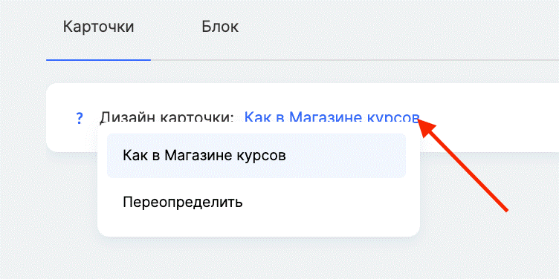
Task: Click the gray tab divider line after Блок
Action: click(x=355, y=60)
